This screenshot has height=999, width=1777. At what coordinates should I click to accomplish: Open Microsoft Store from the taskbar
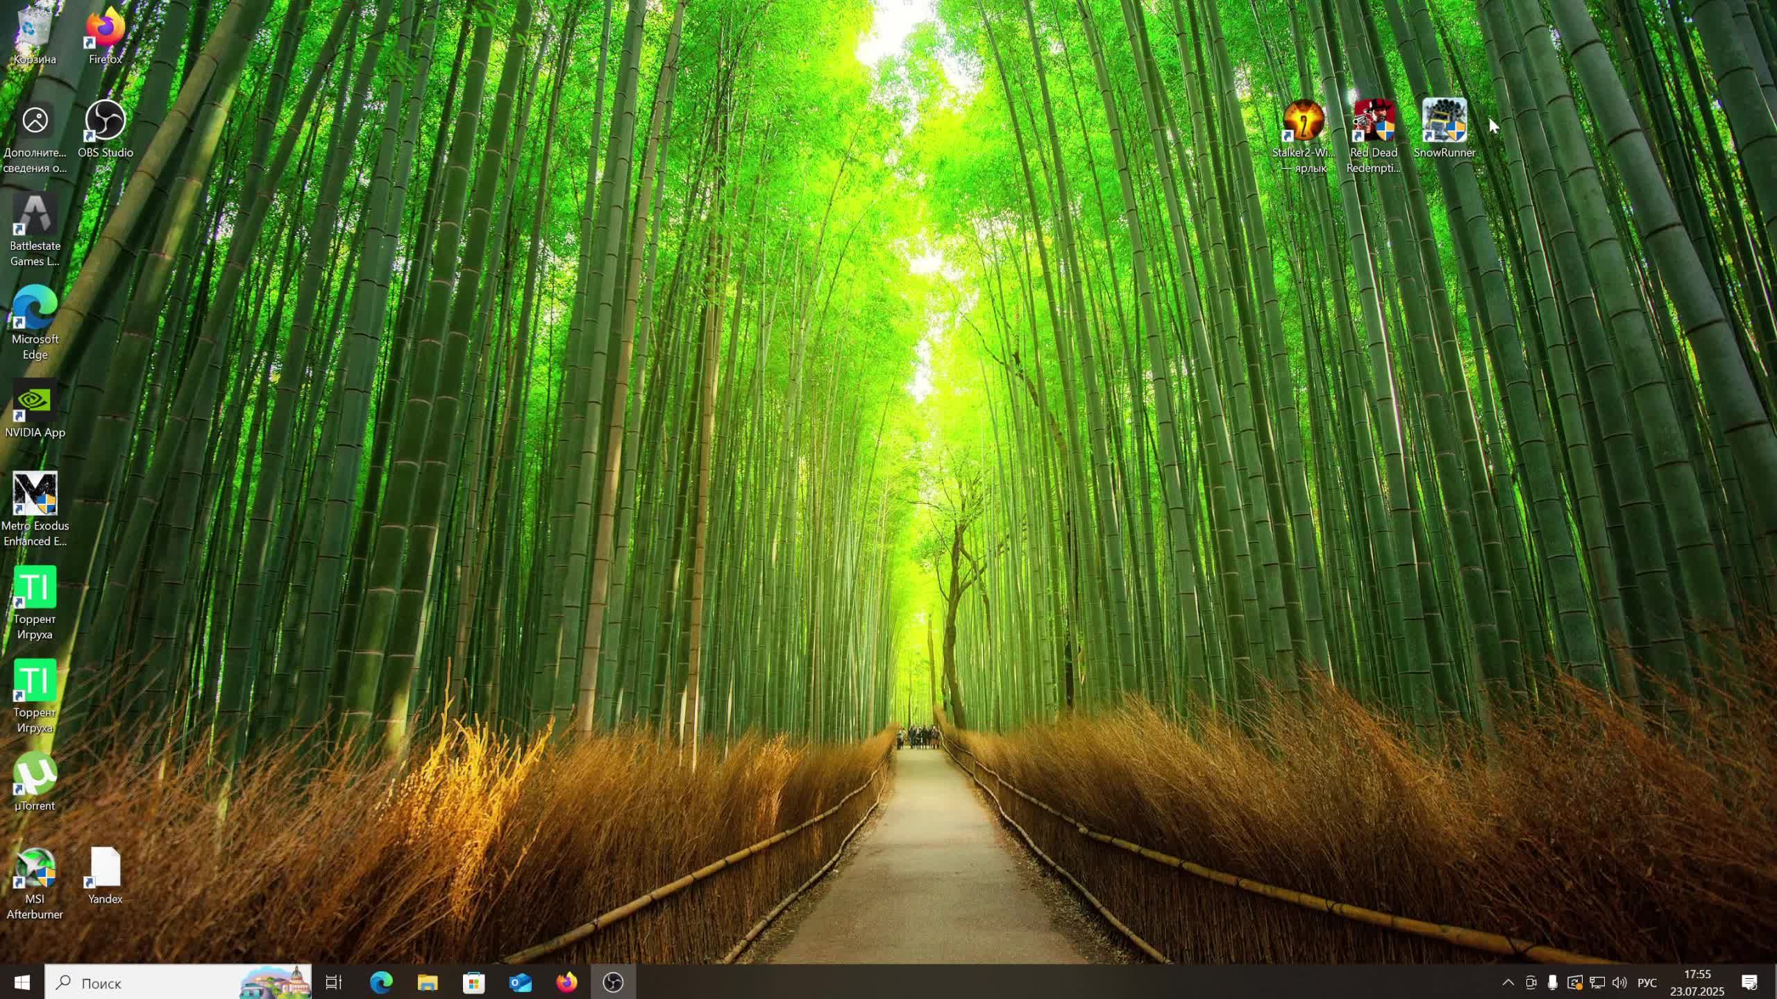[x=473, y=982]
